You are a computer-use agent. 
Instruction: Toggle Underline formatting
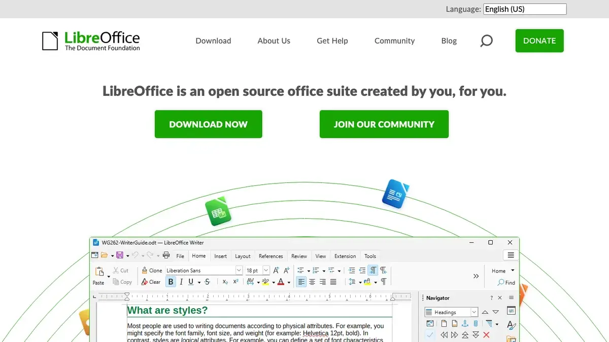(x=191, y=282)
